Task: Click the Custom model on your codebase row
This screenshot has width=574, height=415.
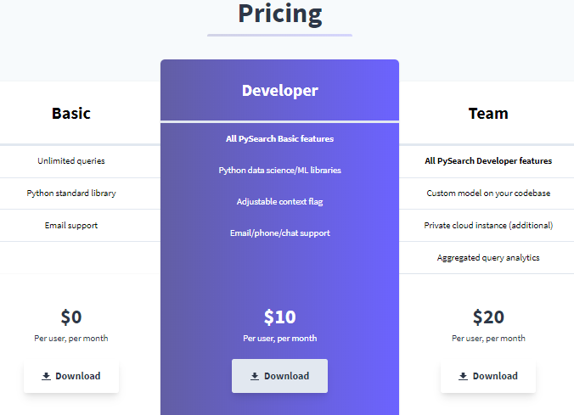Action: coord(487,193)
